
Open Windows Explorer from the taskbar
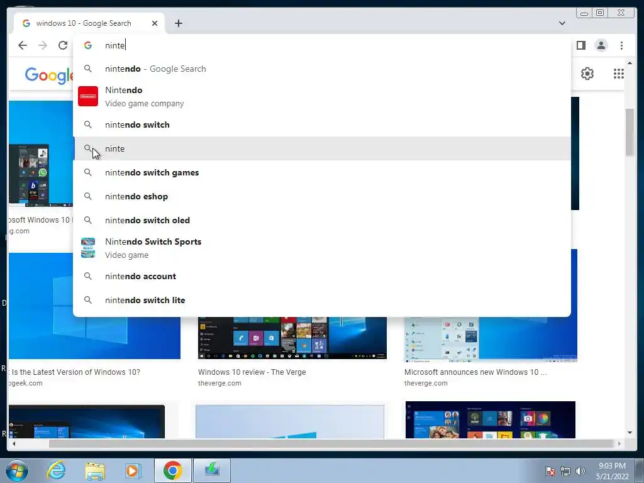pyautogui.click(x=95, y=470)
